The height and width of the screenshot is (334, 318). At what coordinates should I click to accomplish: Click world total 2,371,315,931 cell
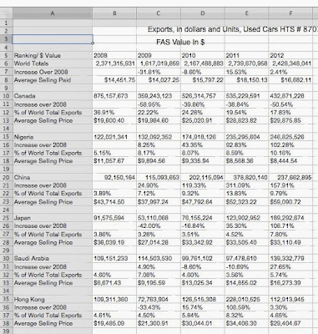click(x=115, y=63)
